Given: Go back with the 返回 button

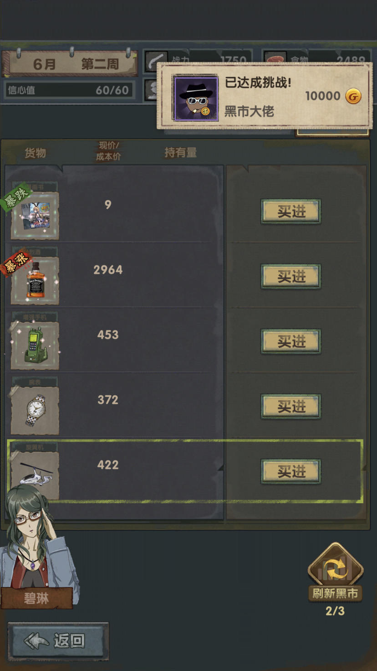Looking at the screenshot, I should click(58, 640).
